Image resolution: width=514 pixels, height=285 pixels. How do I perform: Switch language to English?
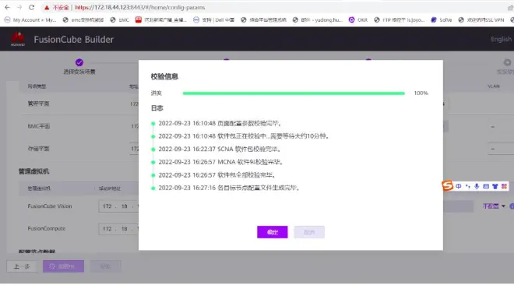(501, 39)
